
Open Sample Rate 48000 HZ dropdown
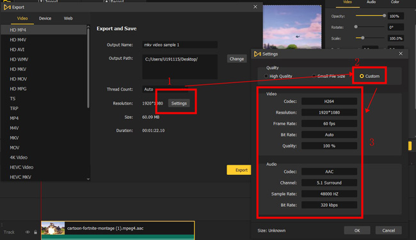329,194
